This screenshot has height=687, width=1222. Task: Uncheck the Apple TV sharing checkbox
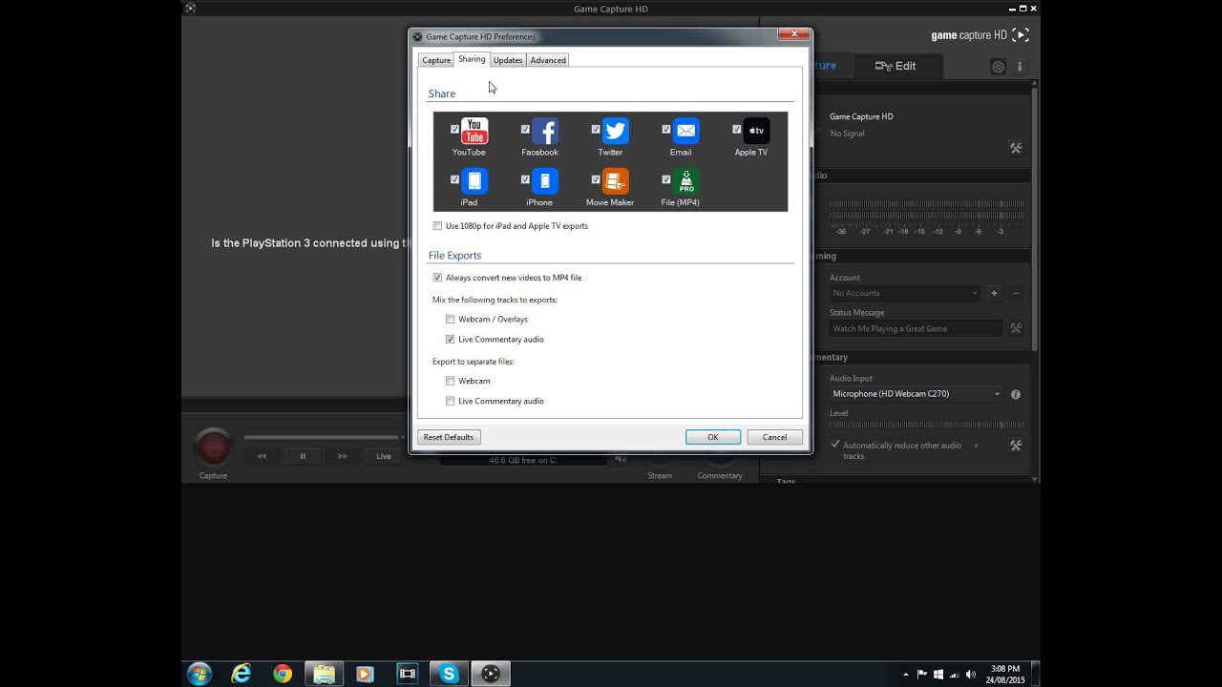(x=737, y=129)
